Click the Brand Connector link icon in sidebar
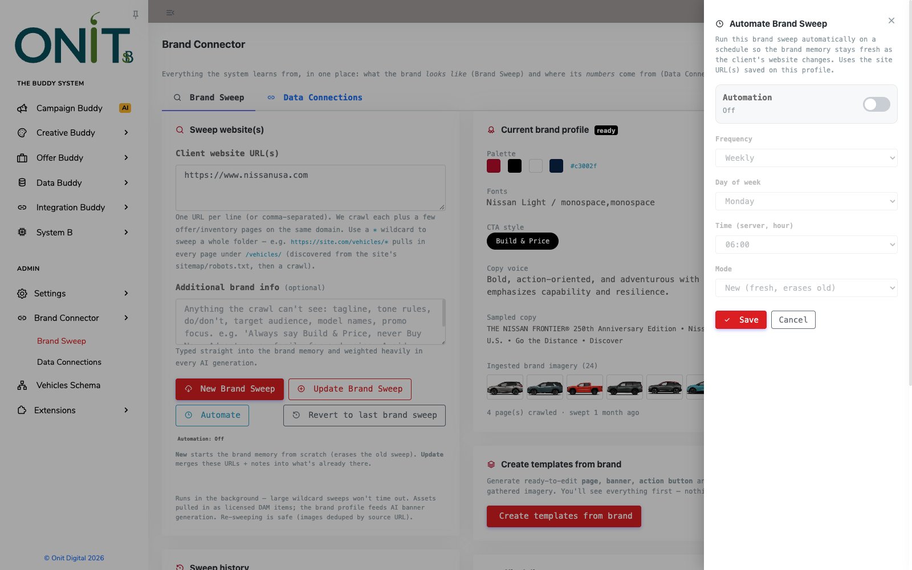The width and height of the screenshot is (912, 570). coord(22,318)
